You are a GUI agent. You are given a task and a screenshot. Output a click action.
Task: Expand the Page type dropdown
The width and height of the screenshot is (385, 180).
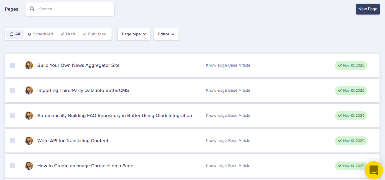point(134,34)
